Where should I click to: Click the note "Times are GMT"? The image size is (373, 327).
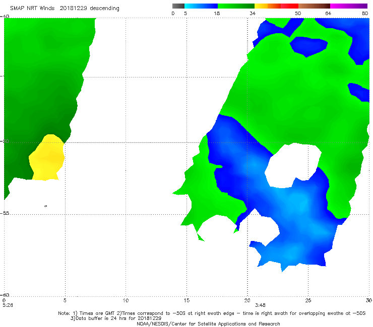coord(97,313)
